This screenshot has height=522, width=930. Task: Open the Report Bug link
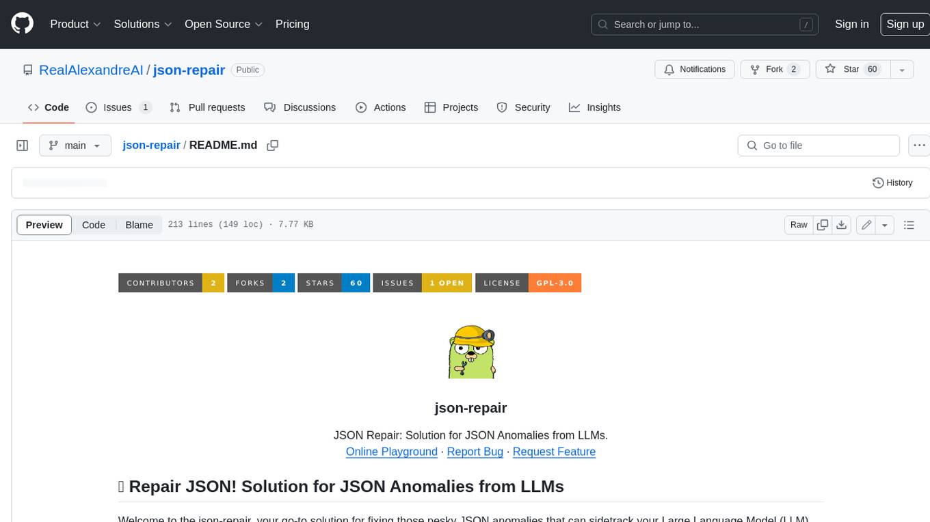coord(475,452)
